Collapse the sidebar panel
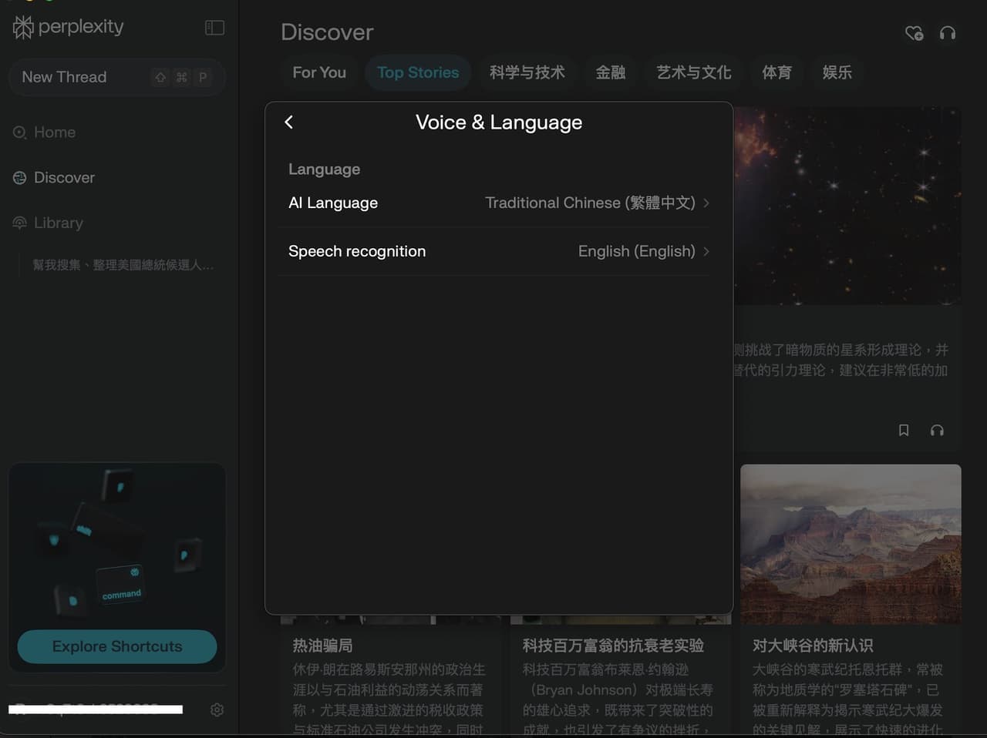Viewport: 987px width, 738px height. [x=214, y=26]
